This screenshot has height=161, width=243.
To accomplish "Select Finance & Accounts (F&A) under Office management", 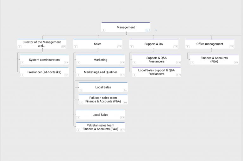I will coord(214,60).
